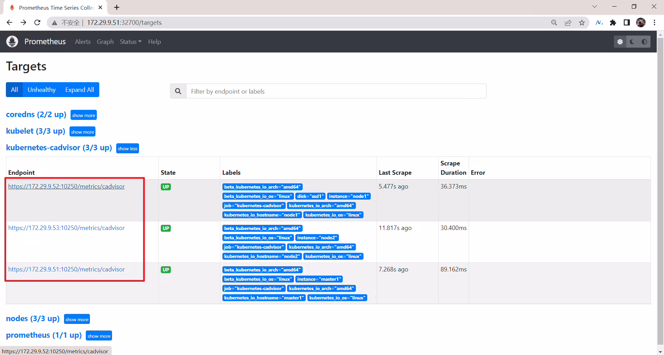The width and height of the screenshot is (664, 355).
Task: Open the tab search chevron
Action: coord(594,7)
